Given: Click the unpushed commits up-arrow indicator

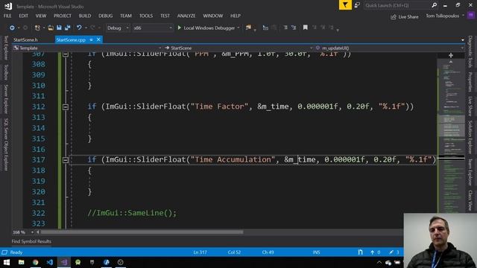Looking at the screenshot, I should click(375, 252).
